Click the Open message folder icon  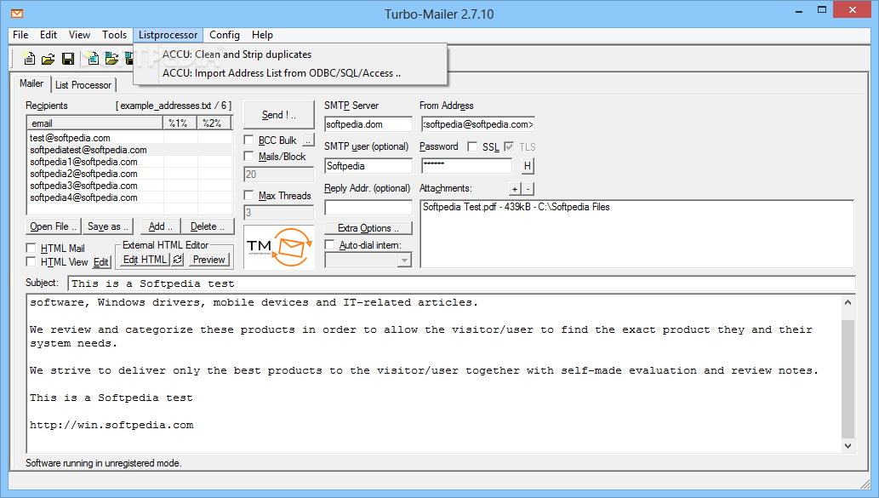(49, 59)
